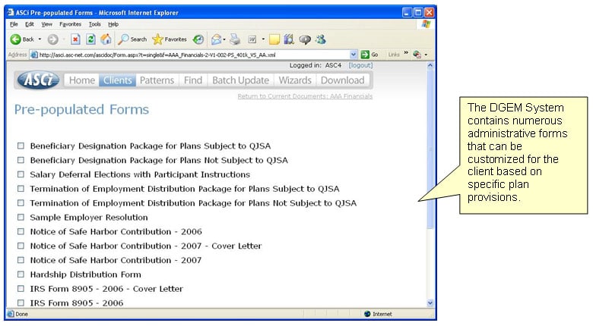Open the Download tab
This screenshot has height=326, width=593.
pos(343,80)
